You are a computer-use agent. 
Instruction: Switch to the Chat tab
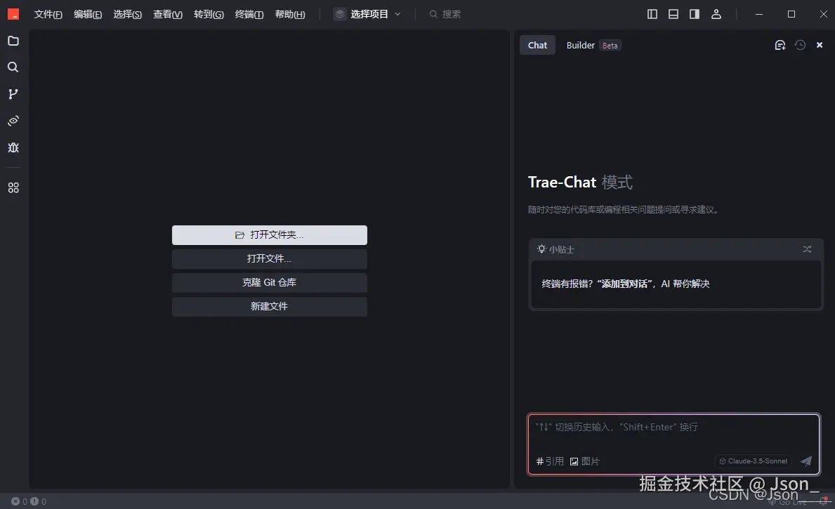(537, 45)
